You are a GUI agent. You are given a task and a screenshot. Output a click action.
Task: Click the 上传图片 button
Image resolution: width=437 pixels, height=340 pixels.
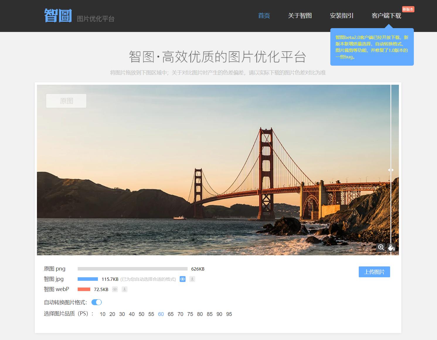click(x=374, y=272)
